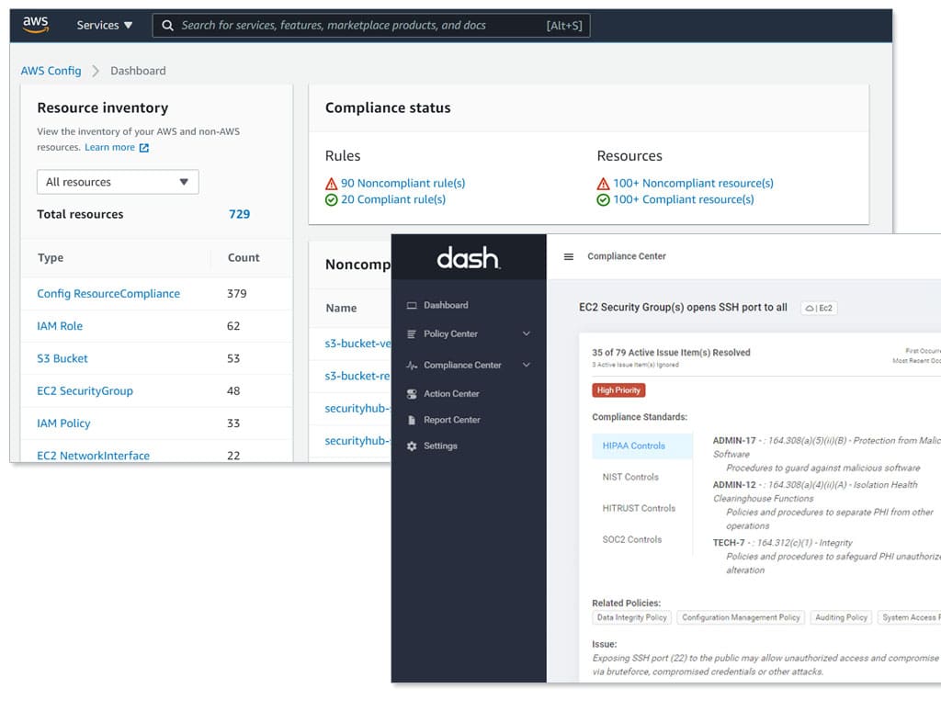Open Compliance Center sidebar item

point(462,365)
